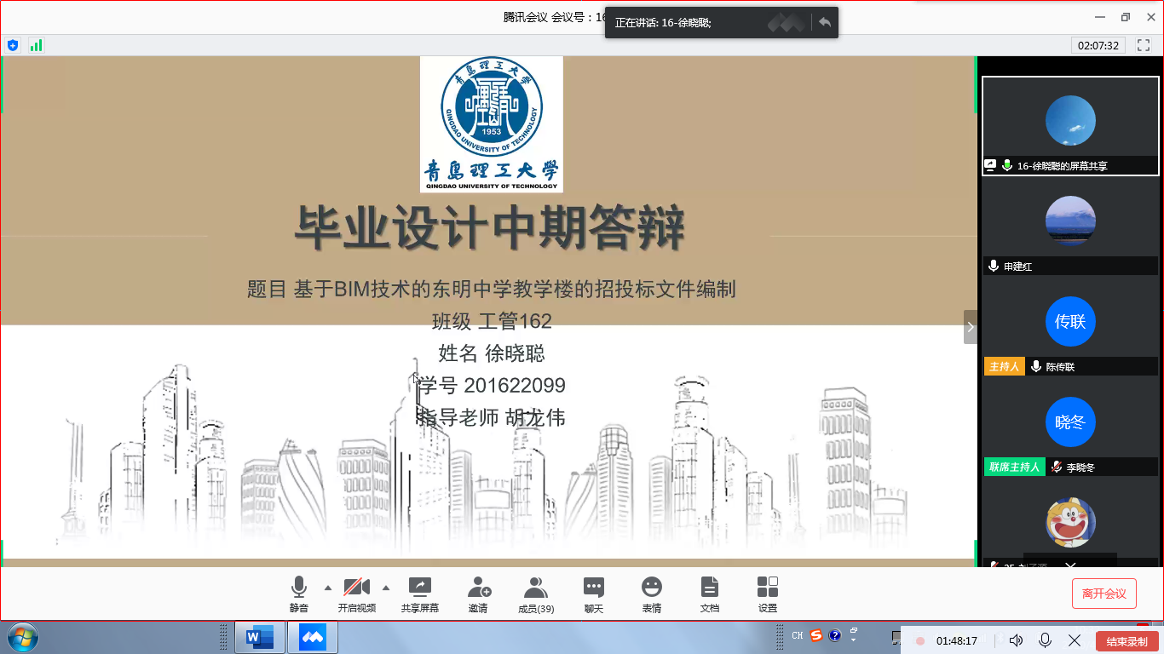Screen dimensions: 1164x654
Task: Open the 聊天 chat icon
Action: tap(593, 594)
